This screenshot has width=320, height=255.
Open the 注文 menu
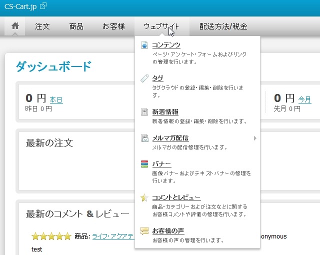pos(42,26)
